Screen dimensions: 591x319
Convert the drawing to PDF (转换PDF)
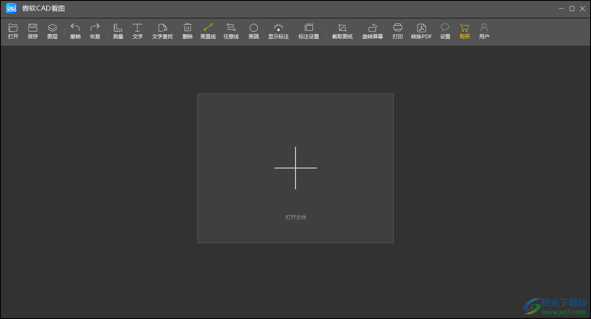[421, 28]
